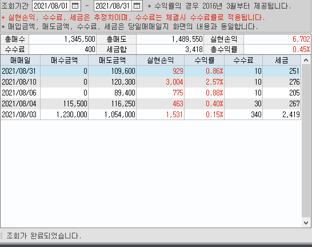Click total sell value 1,489,550
The height and width of the screenshot is (247, 312).
pos(187,39)
